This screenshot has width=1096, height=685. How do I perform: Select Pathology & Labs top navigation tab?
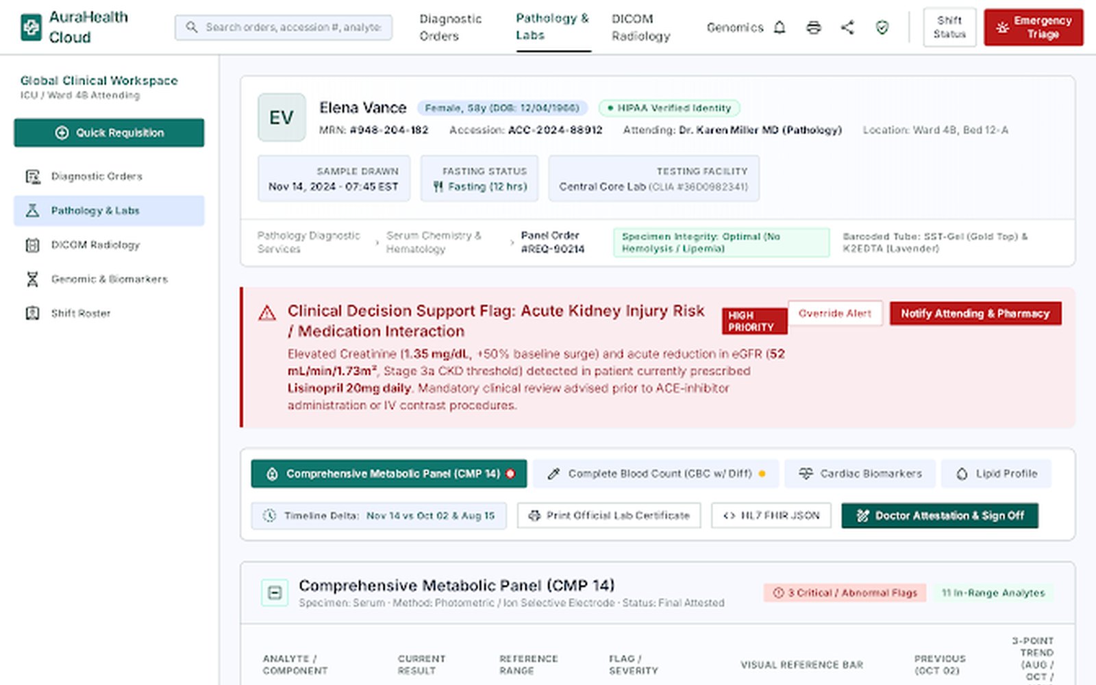552,27
